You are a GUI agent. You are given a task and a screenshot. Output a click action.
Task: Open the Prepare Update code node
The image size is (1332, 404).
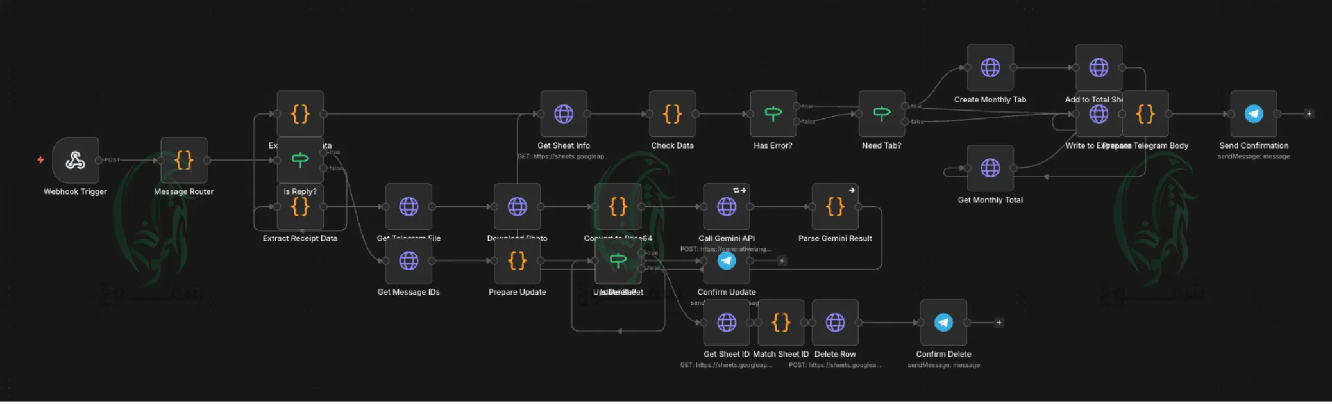coord(517,261)
